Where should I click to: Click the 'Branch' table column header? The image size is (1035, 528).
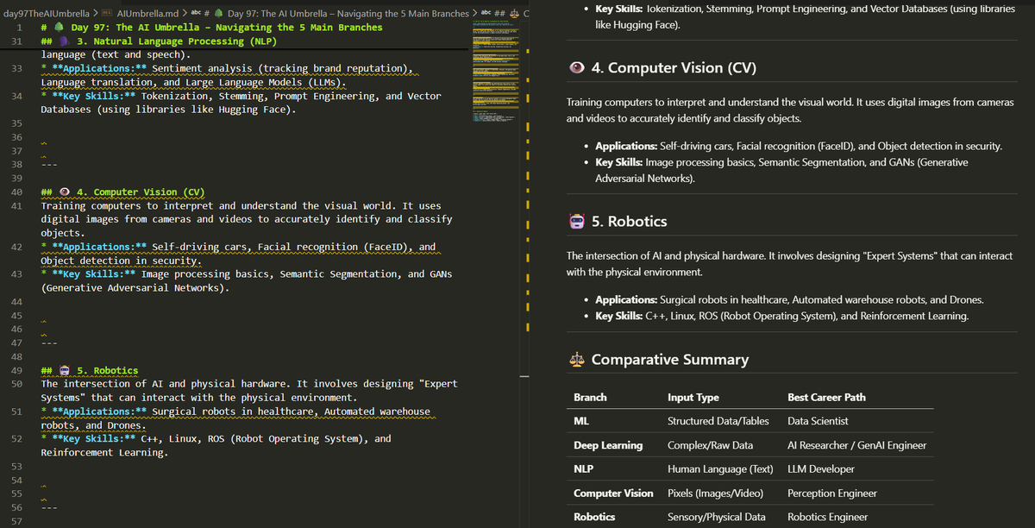click(x=590, y=398)
